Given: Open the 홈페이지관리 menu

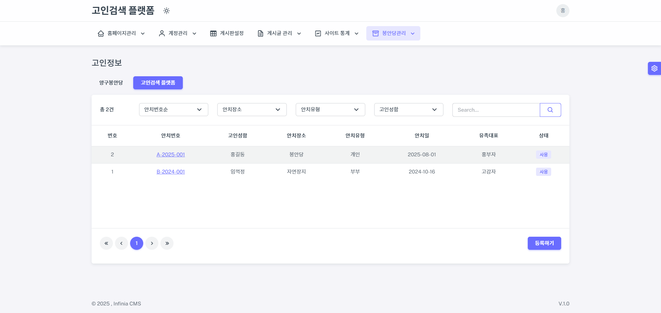Looking at the screenshot, I should tap(121, 33).
